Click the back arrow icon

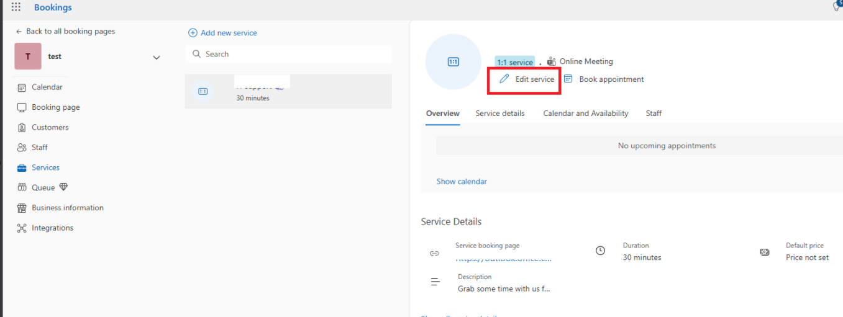19,31
